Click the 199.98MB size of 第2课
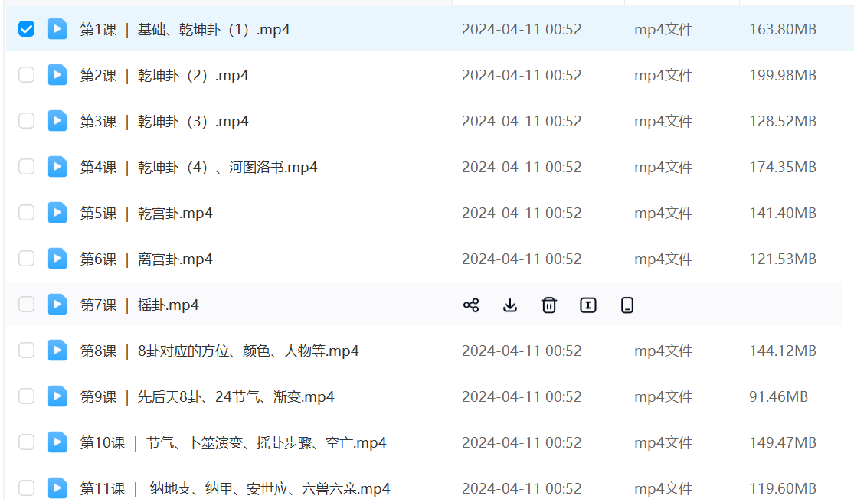The image size is (854, 499). [x=782, y=75]
